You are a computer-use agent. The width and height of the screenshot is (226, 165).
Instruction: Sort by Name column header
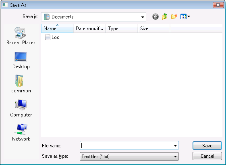(57, 28)
